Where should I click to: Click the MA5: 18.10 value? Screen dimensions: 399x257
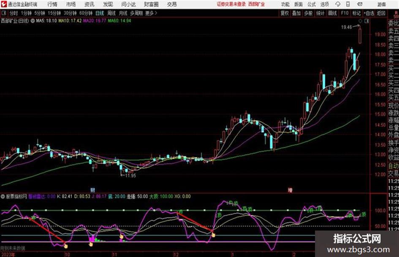pos(46,21)
